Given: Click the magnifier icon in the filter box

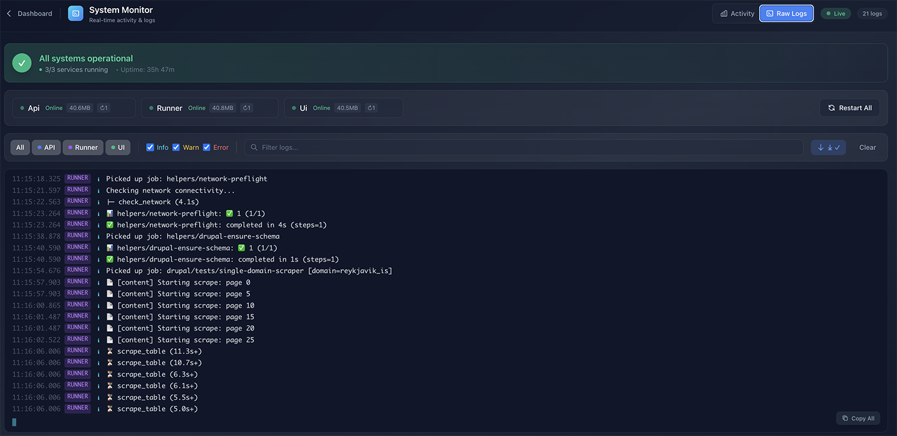Looking at the screenshot, I should tap(254, 148).
